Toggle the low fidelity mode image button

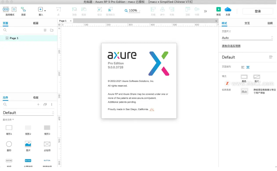pos(244,91)
